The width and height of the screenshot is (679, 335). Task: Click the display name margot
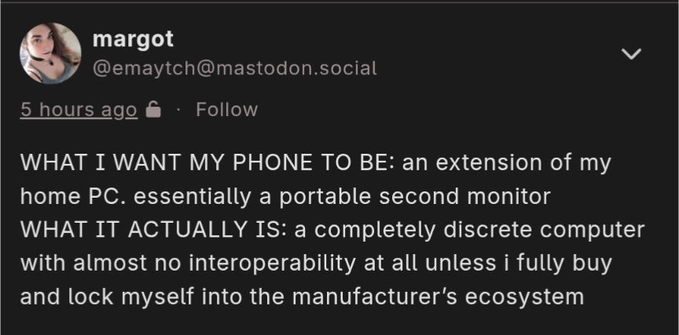click(133, 38)
